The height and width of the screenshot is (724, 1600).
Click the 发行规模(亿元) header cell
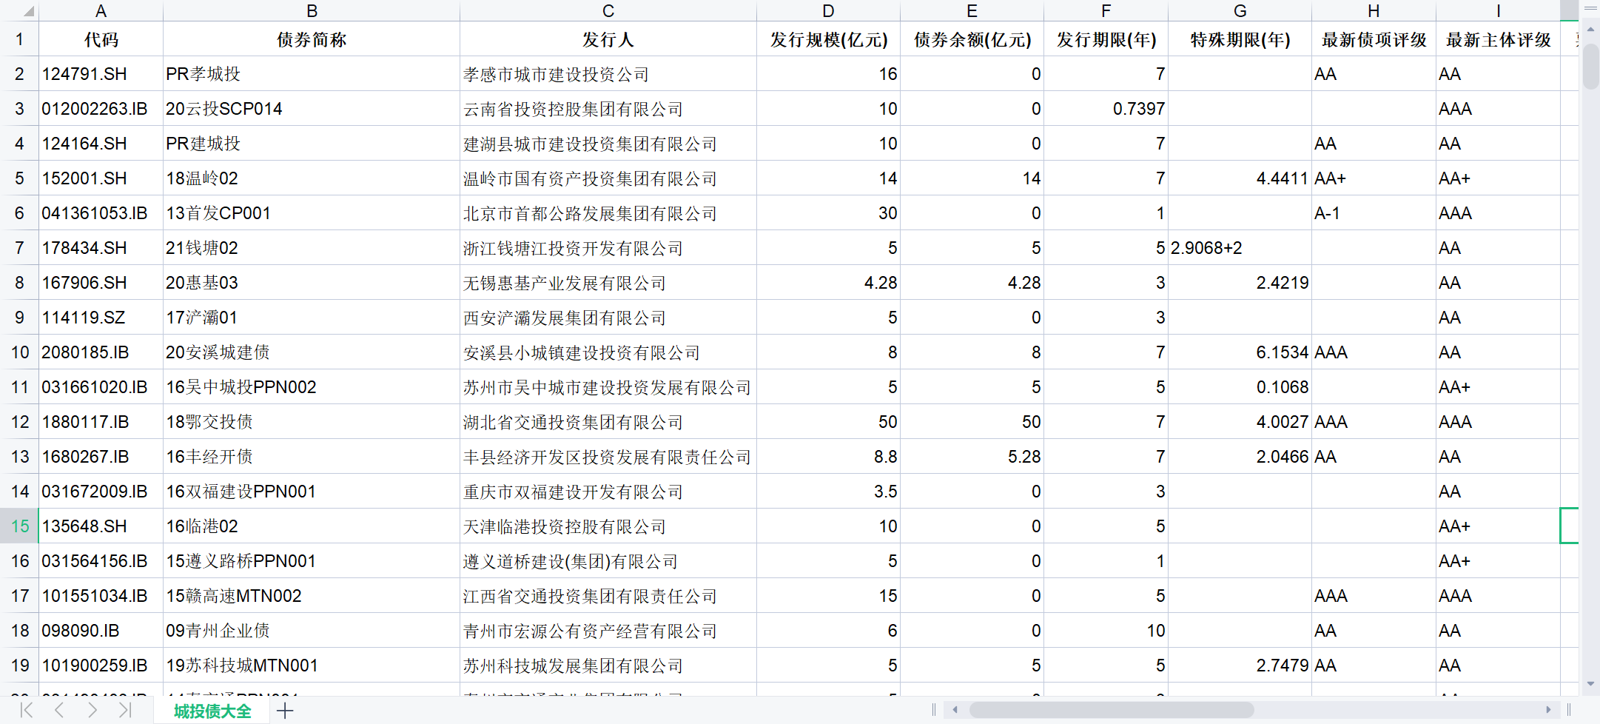pyautogui.click(x=829, y=39)
